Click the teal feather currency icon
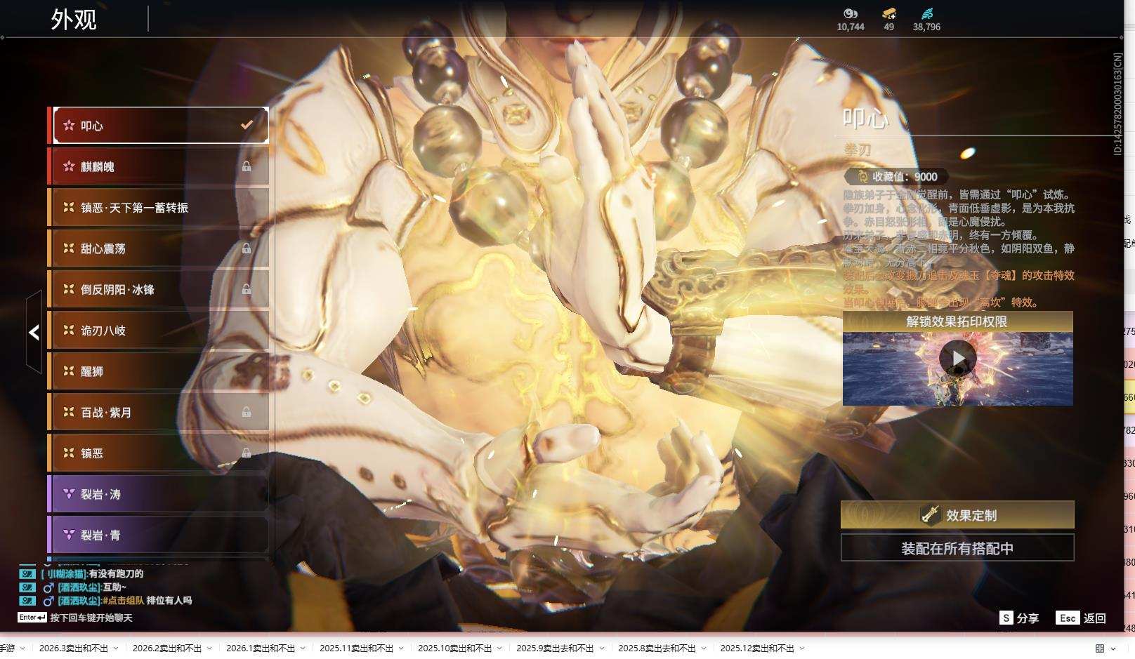Screen dimensions: 1135x659 click(926, 13)
